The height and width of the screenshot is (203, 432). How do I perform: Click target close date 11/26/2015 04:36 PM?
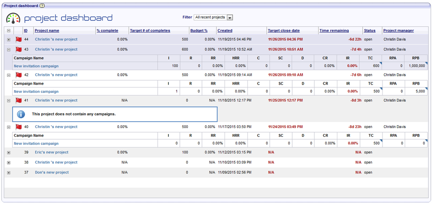pos(285,39)
